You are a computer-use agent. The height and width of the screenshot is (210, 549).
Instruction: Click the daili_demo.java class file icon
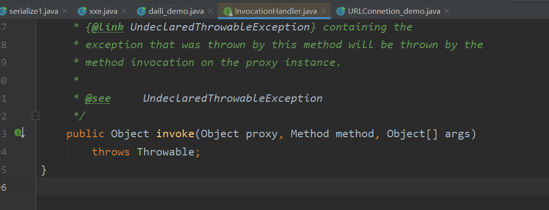tap(142, 11)
